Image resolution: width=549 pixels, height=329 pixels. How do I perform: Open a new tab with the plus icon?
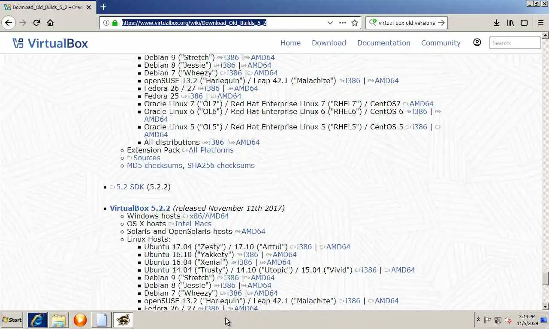pos(103,7)
